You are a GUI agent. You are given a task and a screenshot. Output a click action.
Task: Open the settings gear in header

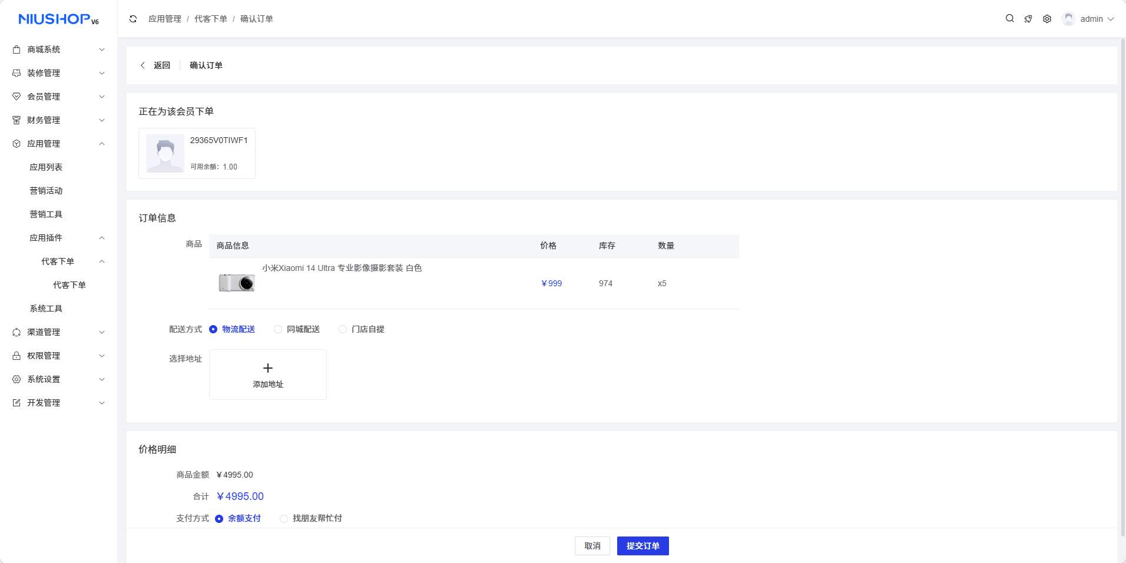click(1047, 19)
